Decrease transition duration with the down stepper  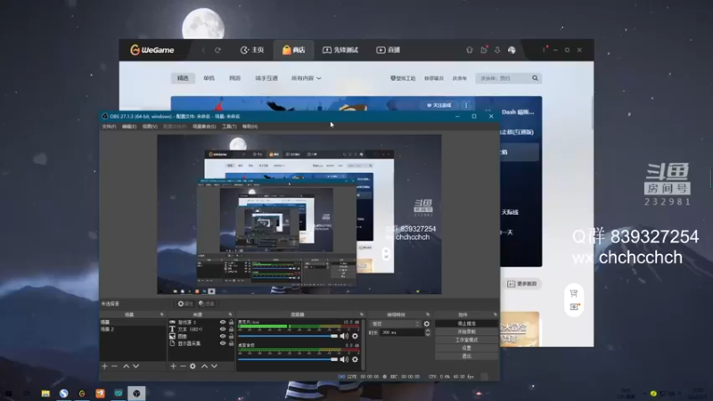tap(428, 335)
